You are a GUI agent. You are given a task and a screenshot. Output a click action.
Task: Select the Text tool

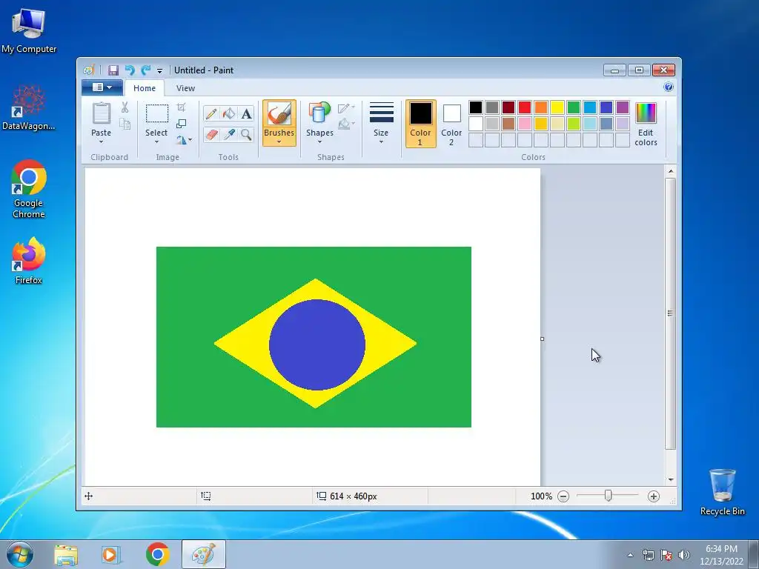tap(246, 113)
